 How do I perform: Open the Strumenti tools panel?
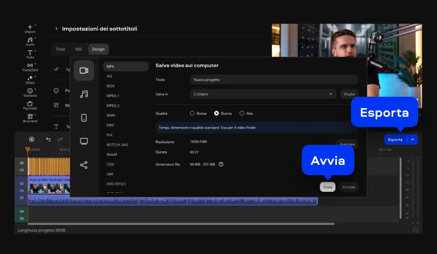tap(30, 118)
